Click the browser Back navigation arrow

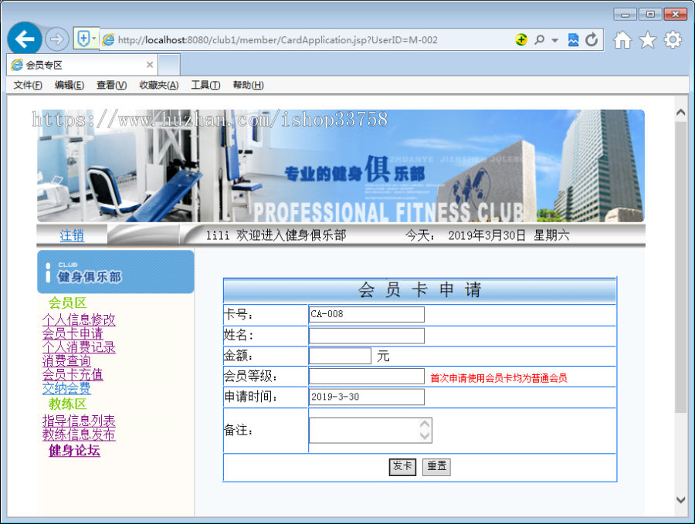pos(25,38)
